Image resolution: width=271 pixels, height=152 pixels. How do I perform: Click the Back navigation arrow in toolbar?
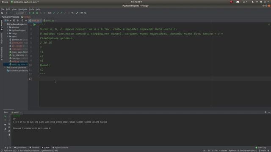[7, 13]
